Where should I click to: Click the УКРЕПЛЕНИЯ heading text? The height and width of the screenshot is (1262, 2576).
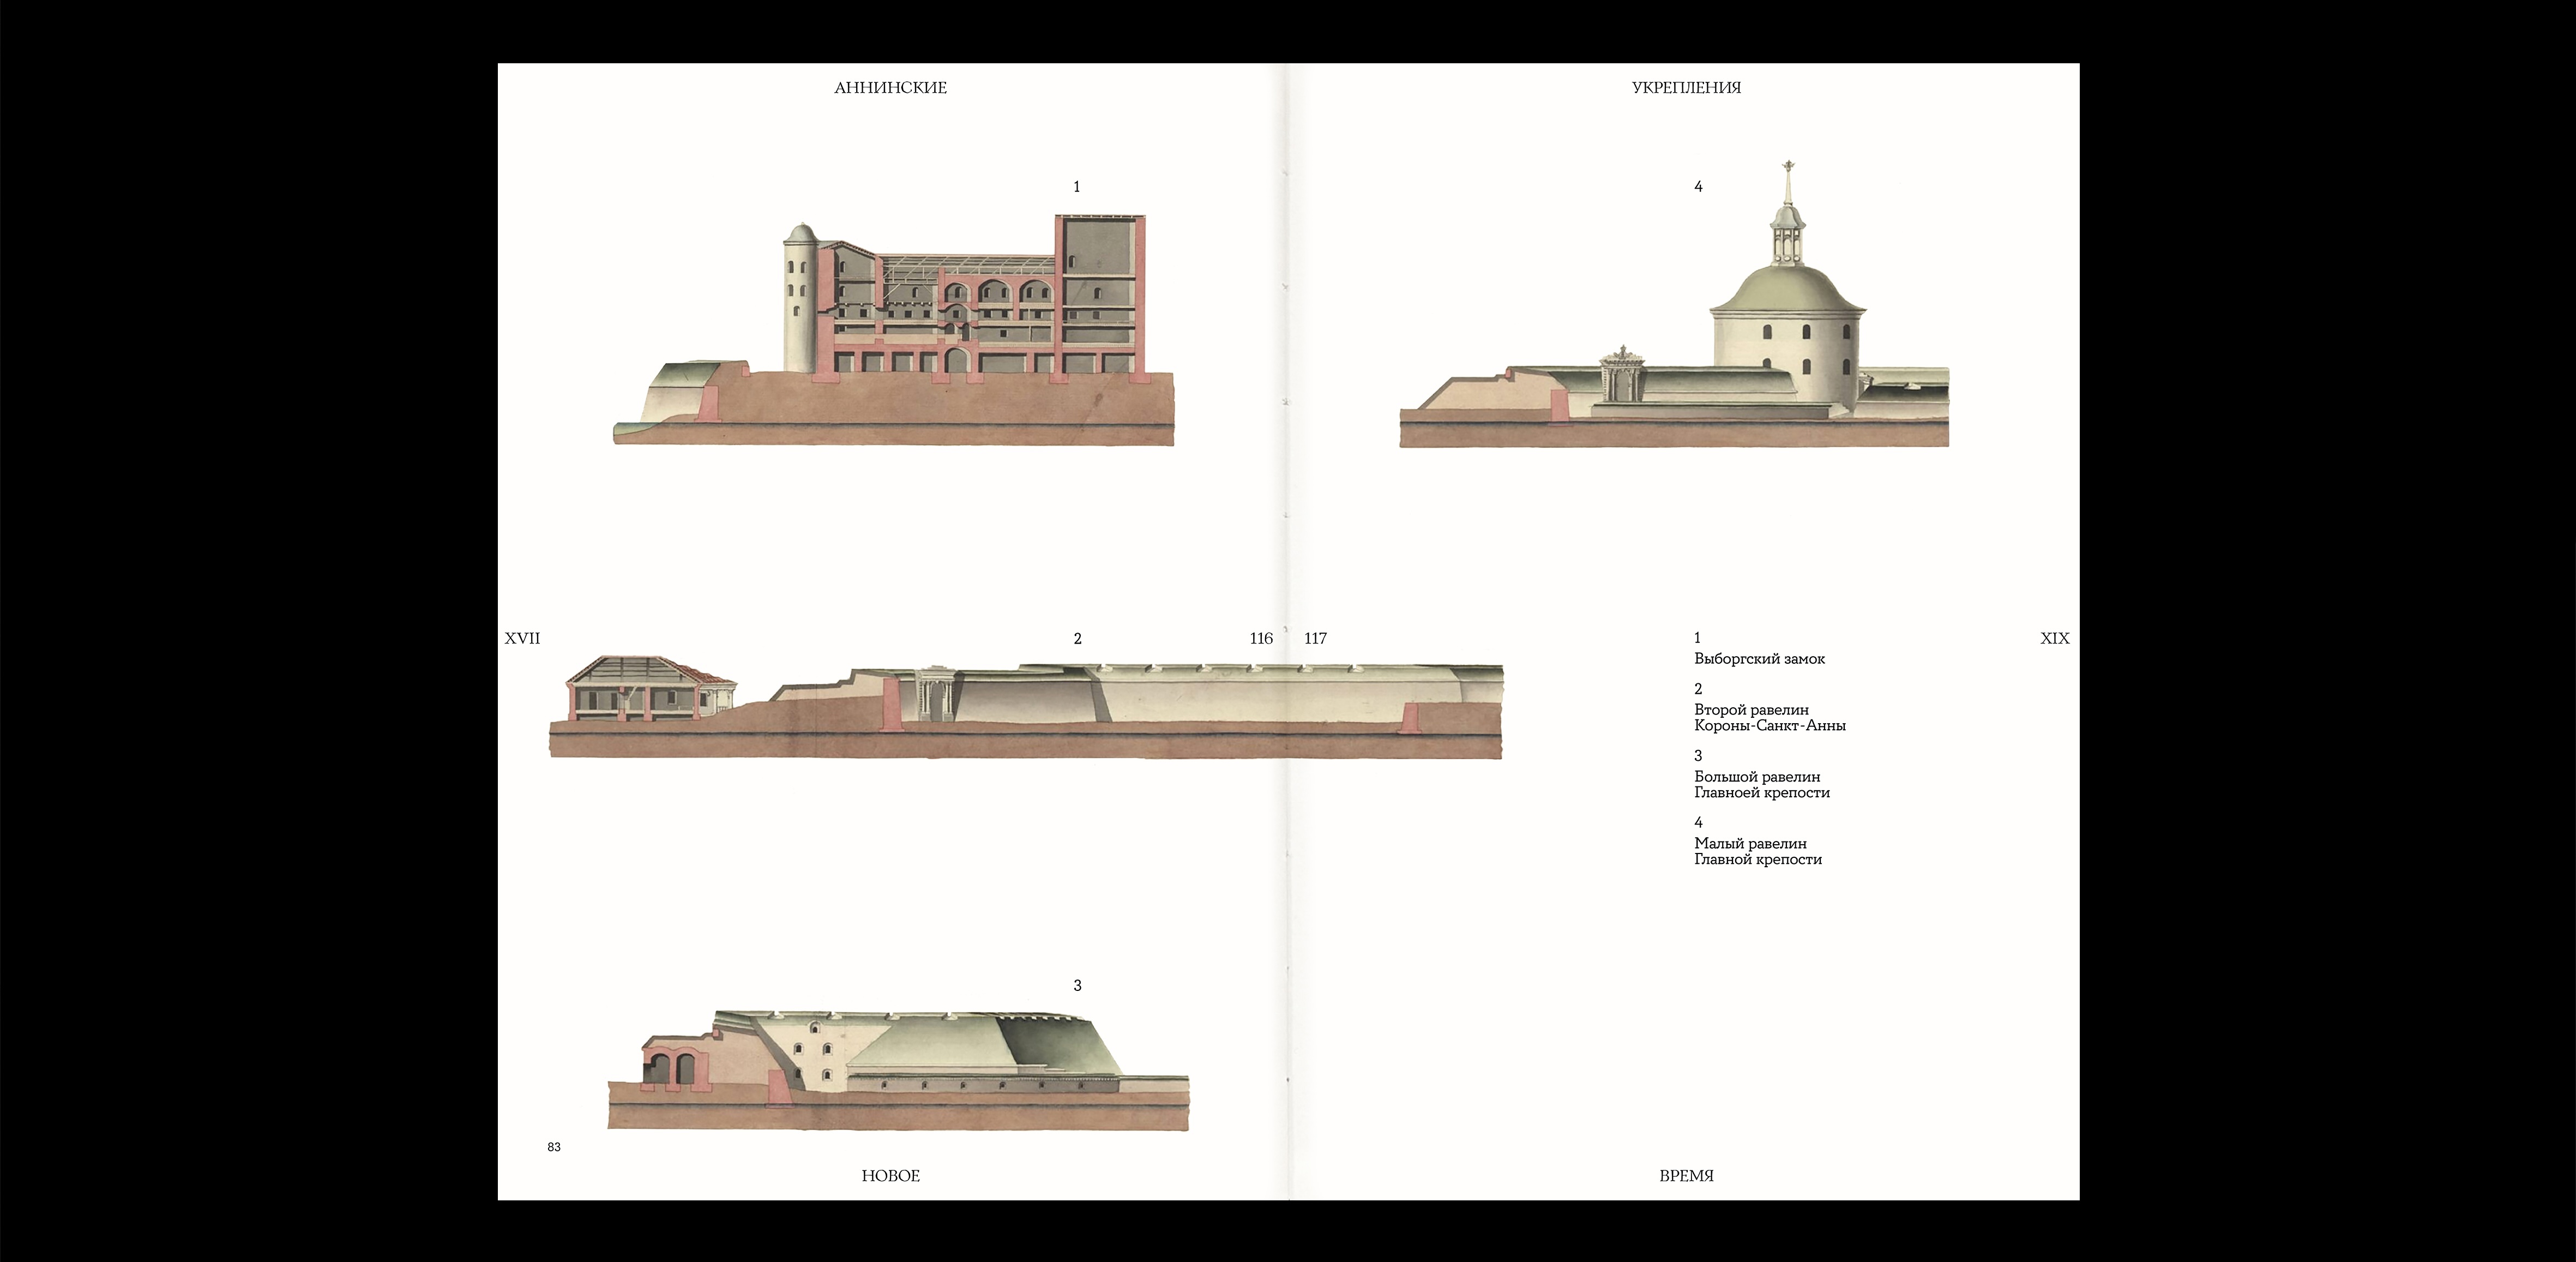tap(1686, 88)
